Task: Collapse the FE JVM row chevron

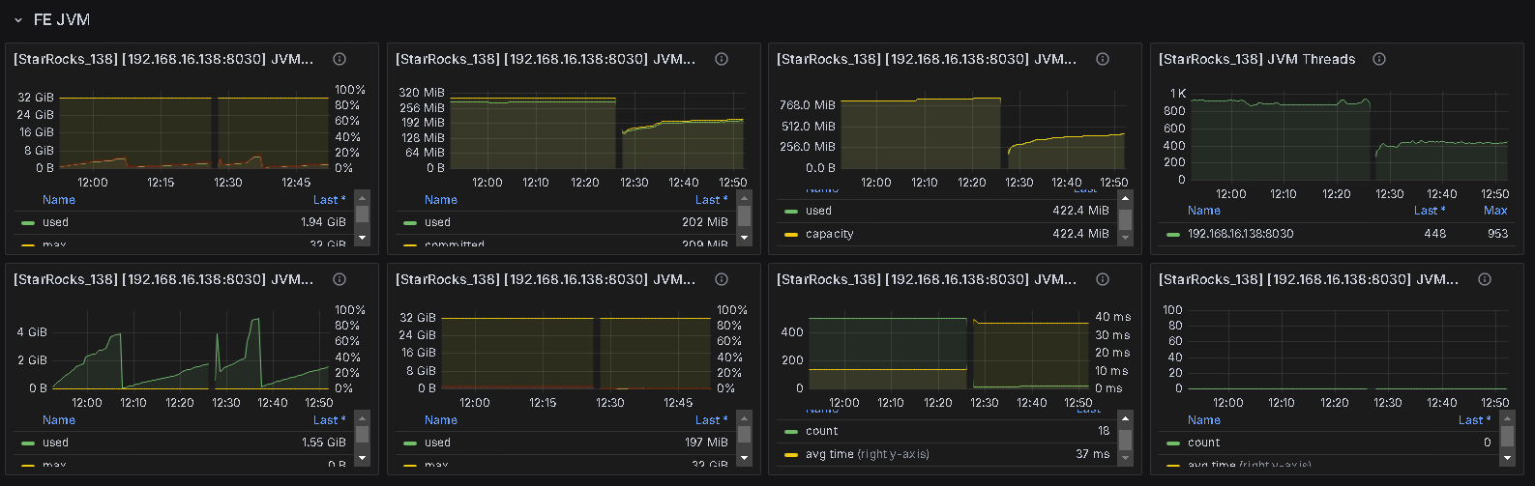Action: 17,19
